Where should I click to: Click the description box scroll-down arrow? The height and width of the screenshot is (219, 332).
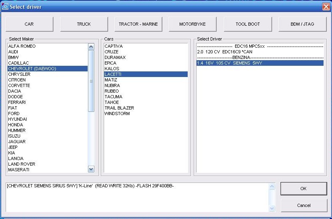pyautogui.click(x=272, y=208)
